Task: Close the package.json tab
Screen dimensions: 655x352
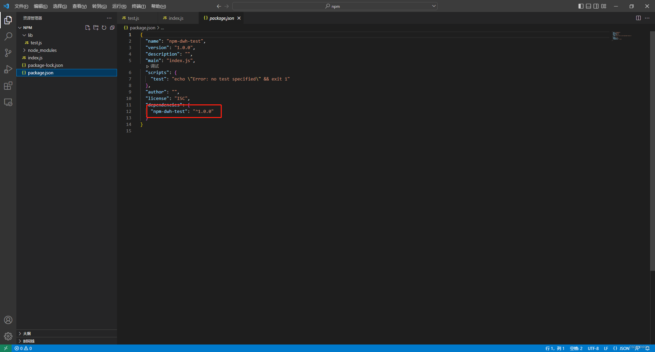Action: point(239,18)
